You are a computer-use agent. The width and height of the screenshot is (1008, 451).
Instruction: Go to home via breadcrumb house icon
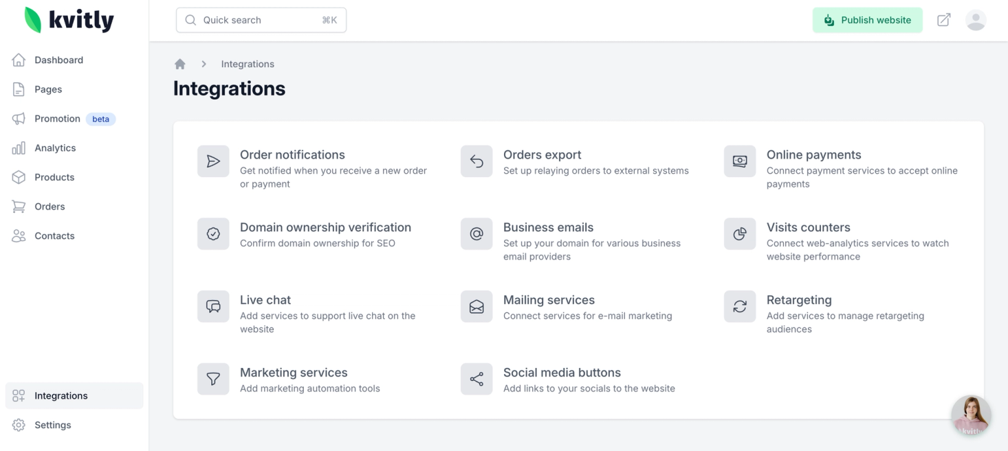pos(180,64)
